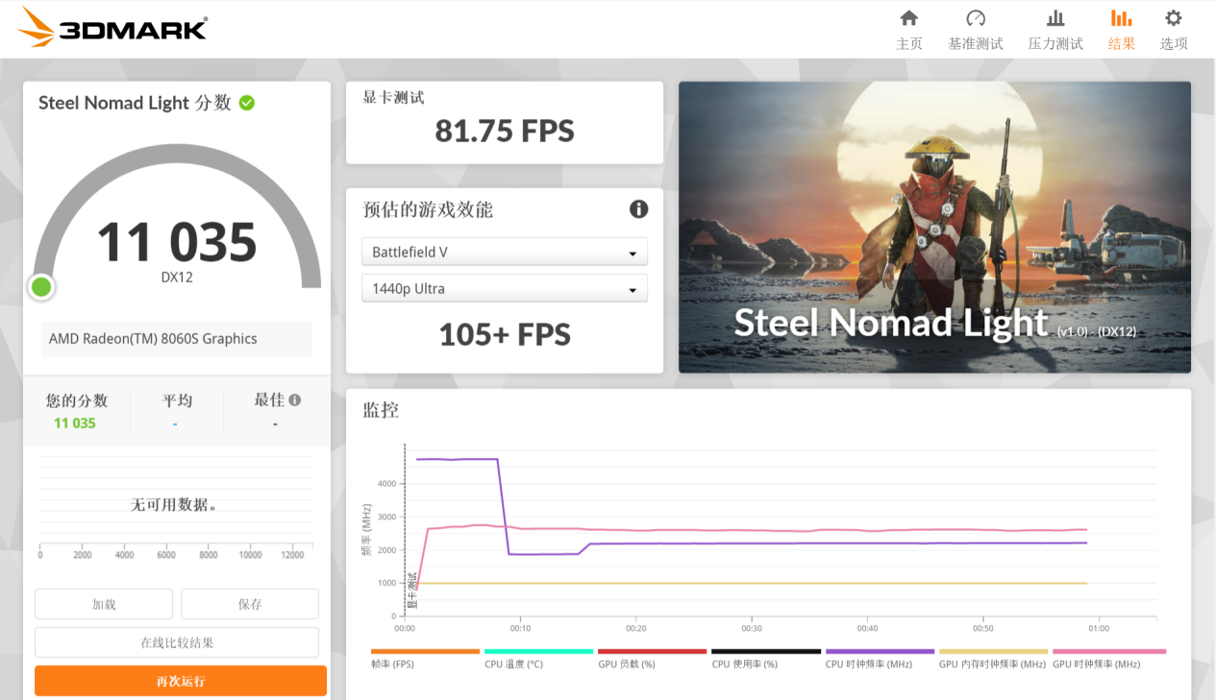Open the Battlefield V game dropdown
Viewport: 1216px width, 700px height.
tap(505, 253)
